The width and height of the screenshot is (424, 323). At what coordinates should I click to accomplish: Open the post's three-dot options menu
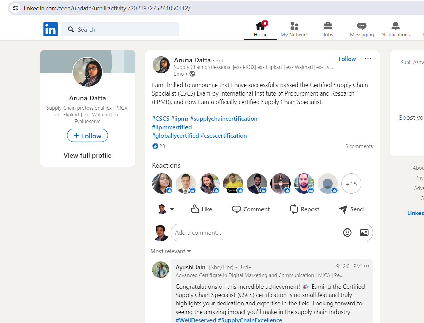(x=368, y=59)
